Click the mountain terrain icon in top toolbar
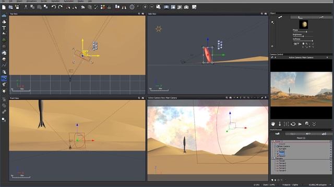 (83, 7)
